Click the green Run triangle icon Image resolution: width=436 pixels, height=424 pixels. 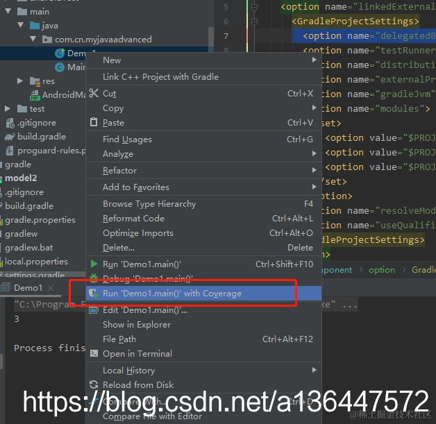pos(94,264)
